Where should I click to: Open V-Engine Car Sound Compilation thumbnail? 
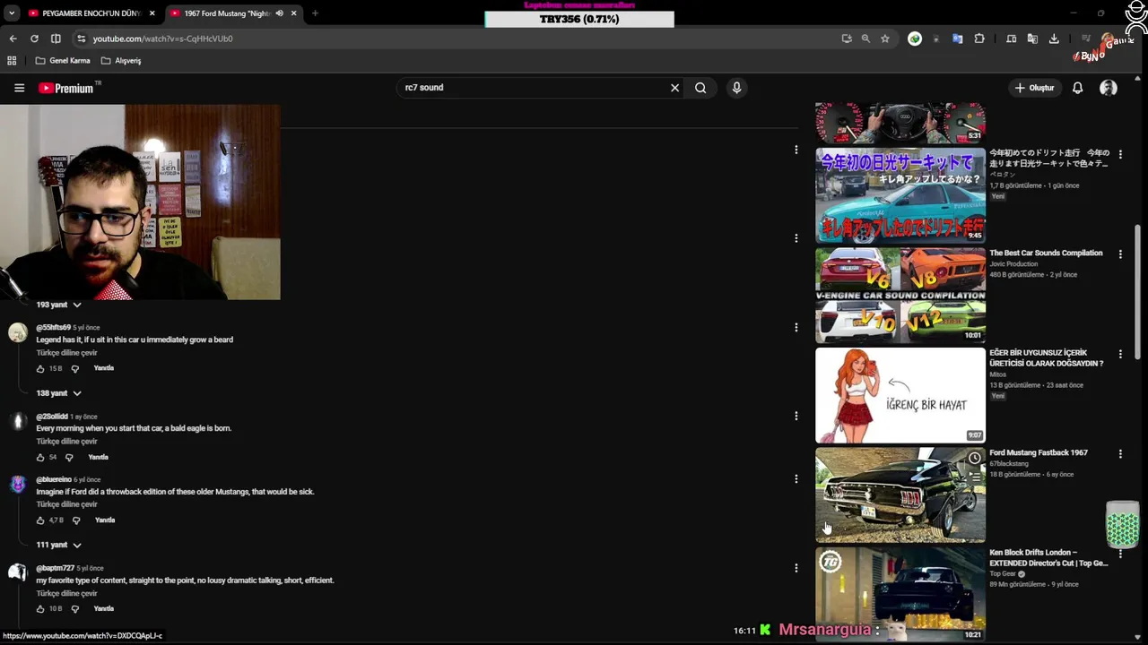coord(900,296)
